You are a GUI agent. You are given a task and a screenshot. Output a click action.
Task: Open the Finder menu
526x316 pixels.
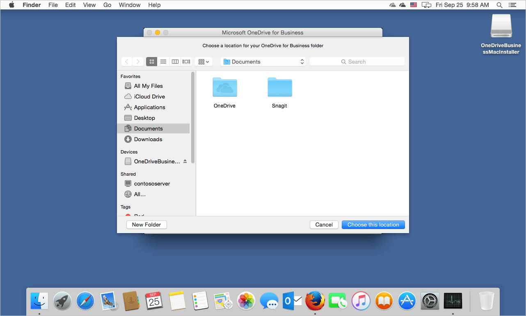[x=32, y=5]
